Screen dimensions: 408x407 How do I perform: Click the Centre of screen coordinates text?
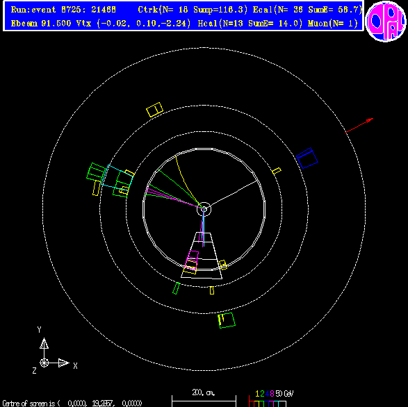tap(72, 403)
